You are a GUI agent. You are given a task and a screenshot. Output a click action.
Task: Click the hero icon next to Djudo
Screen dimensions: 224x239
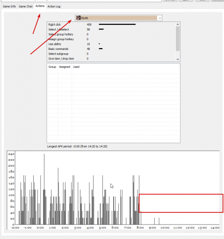click(78, 18)
